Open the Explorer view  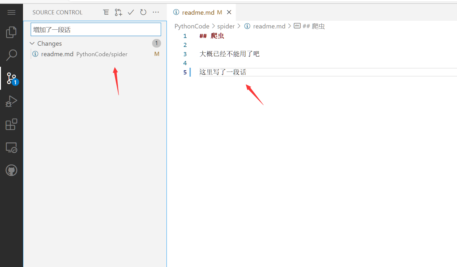(x=12, y=32)
